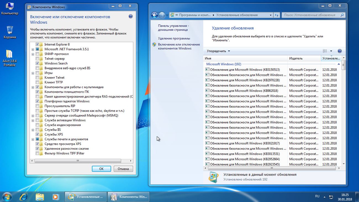Uncheck Платформа гаджетов Windows checkbox
Screen dimensions: 359x202
coord(37,101)
